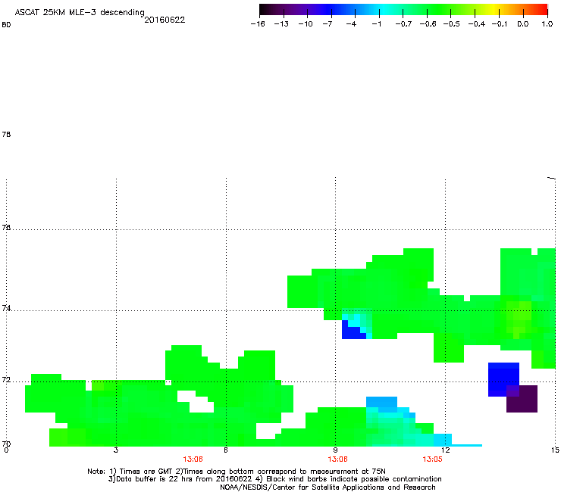Click the NOAA/NESDIS credit line
Viewport: 561px width, 492px height.
click(328, 487)
